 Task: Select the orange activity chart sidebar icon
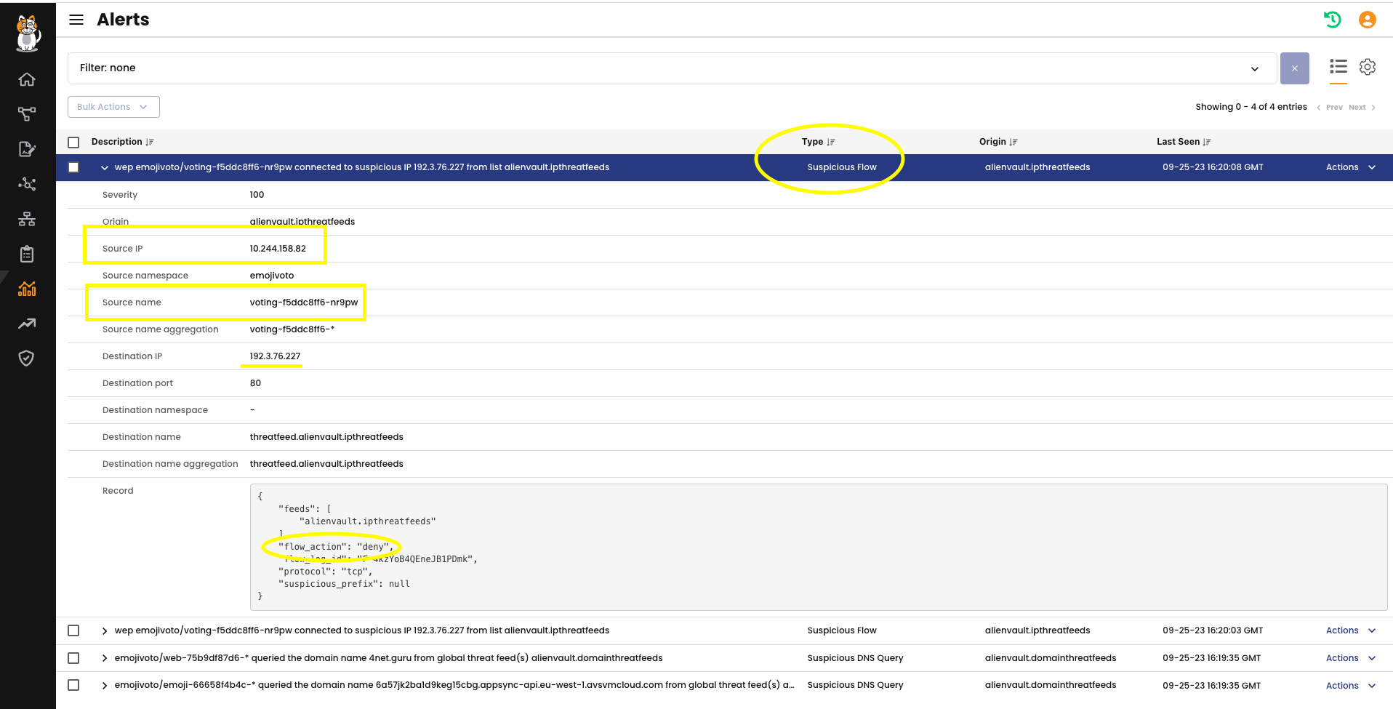coord(27,289)
